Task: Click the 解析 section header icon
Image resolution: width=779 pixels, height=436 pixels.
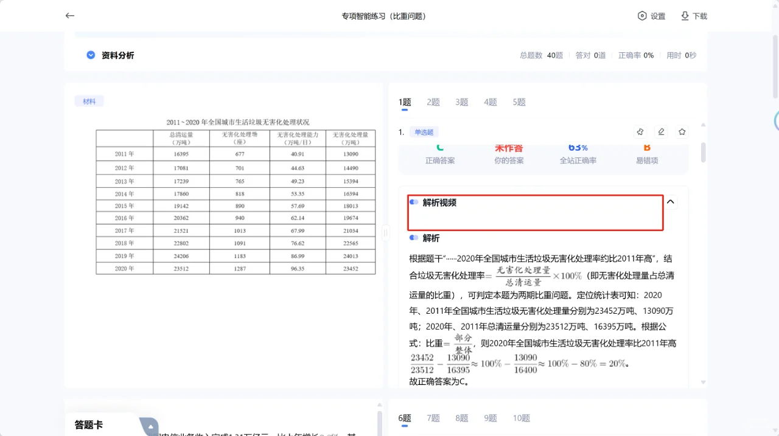Action: (413, 238)
